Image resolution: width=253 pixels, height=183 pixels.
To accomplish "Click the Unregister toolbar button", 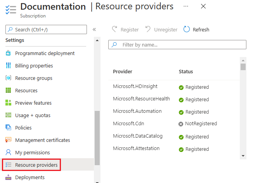I will 161,29.
